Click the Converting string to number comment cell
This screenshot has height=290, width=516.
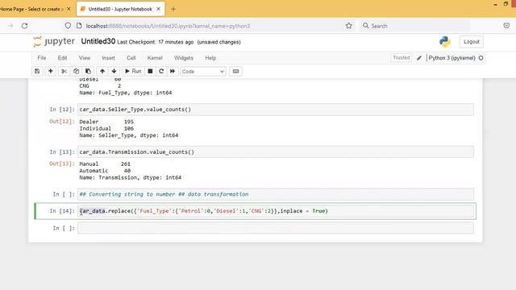click(276, 194)
